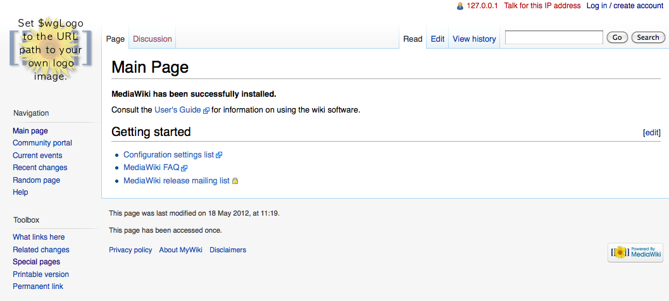Open Random page from Navigation
The image size is (669, 301).
pos(36,180)
